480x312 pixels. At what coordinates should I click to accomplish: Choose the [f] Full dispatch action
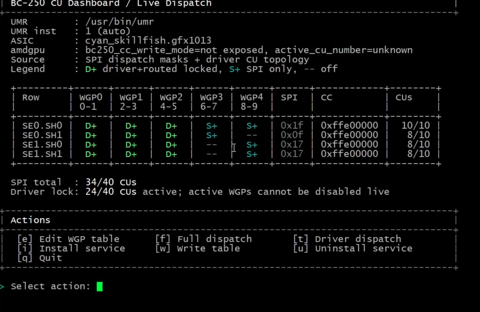click(x=204, y=239)
